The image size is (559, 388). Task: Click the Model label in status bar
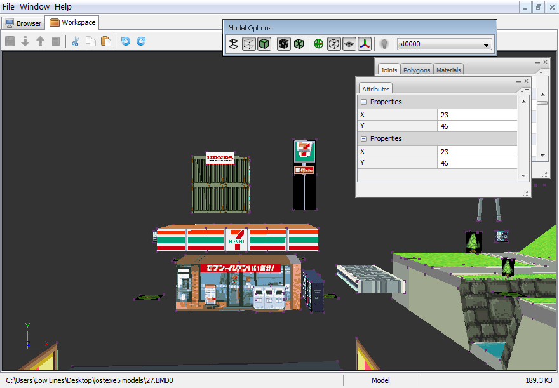(x=381, y=380)
